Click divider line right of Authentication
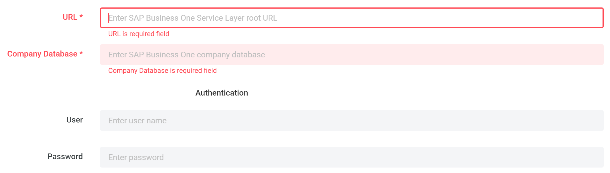This screenshot has width=610, height=173. tap(428, 93)
